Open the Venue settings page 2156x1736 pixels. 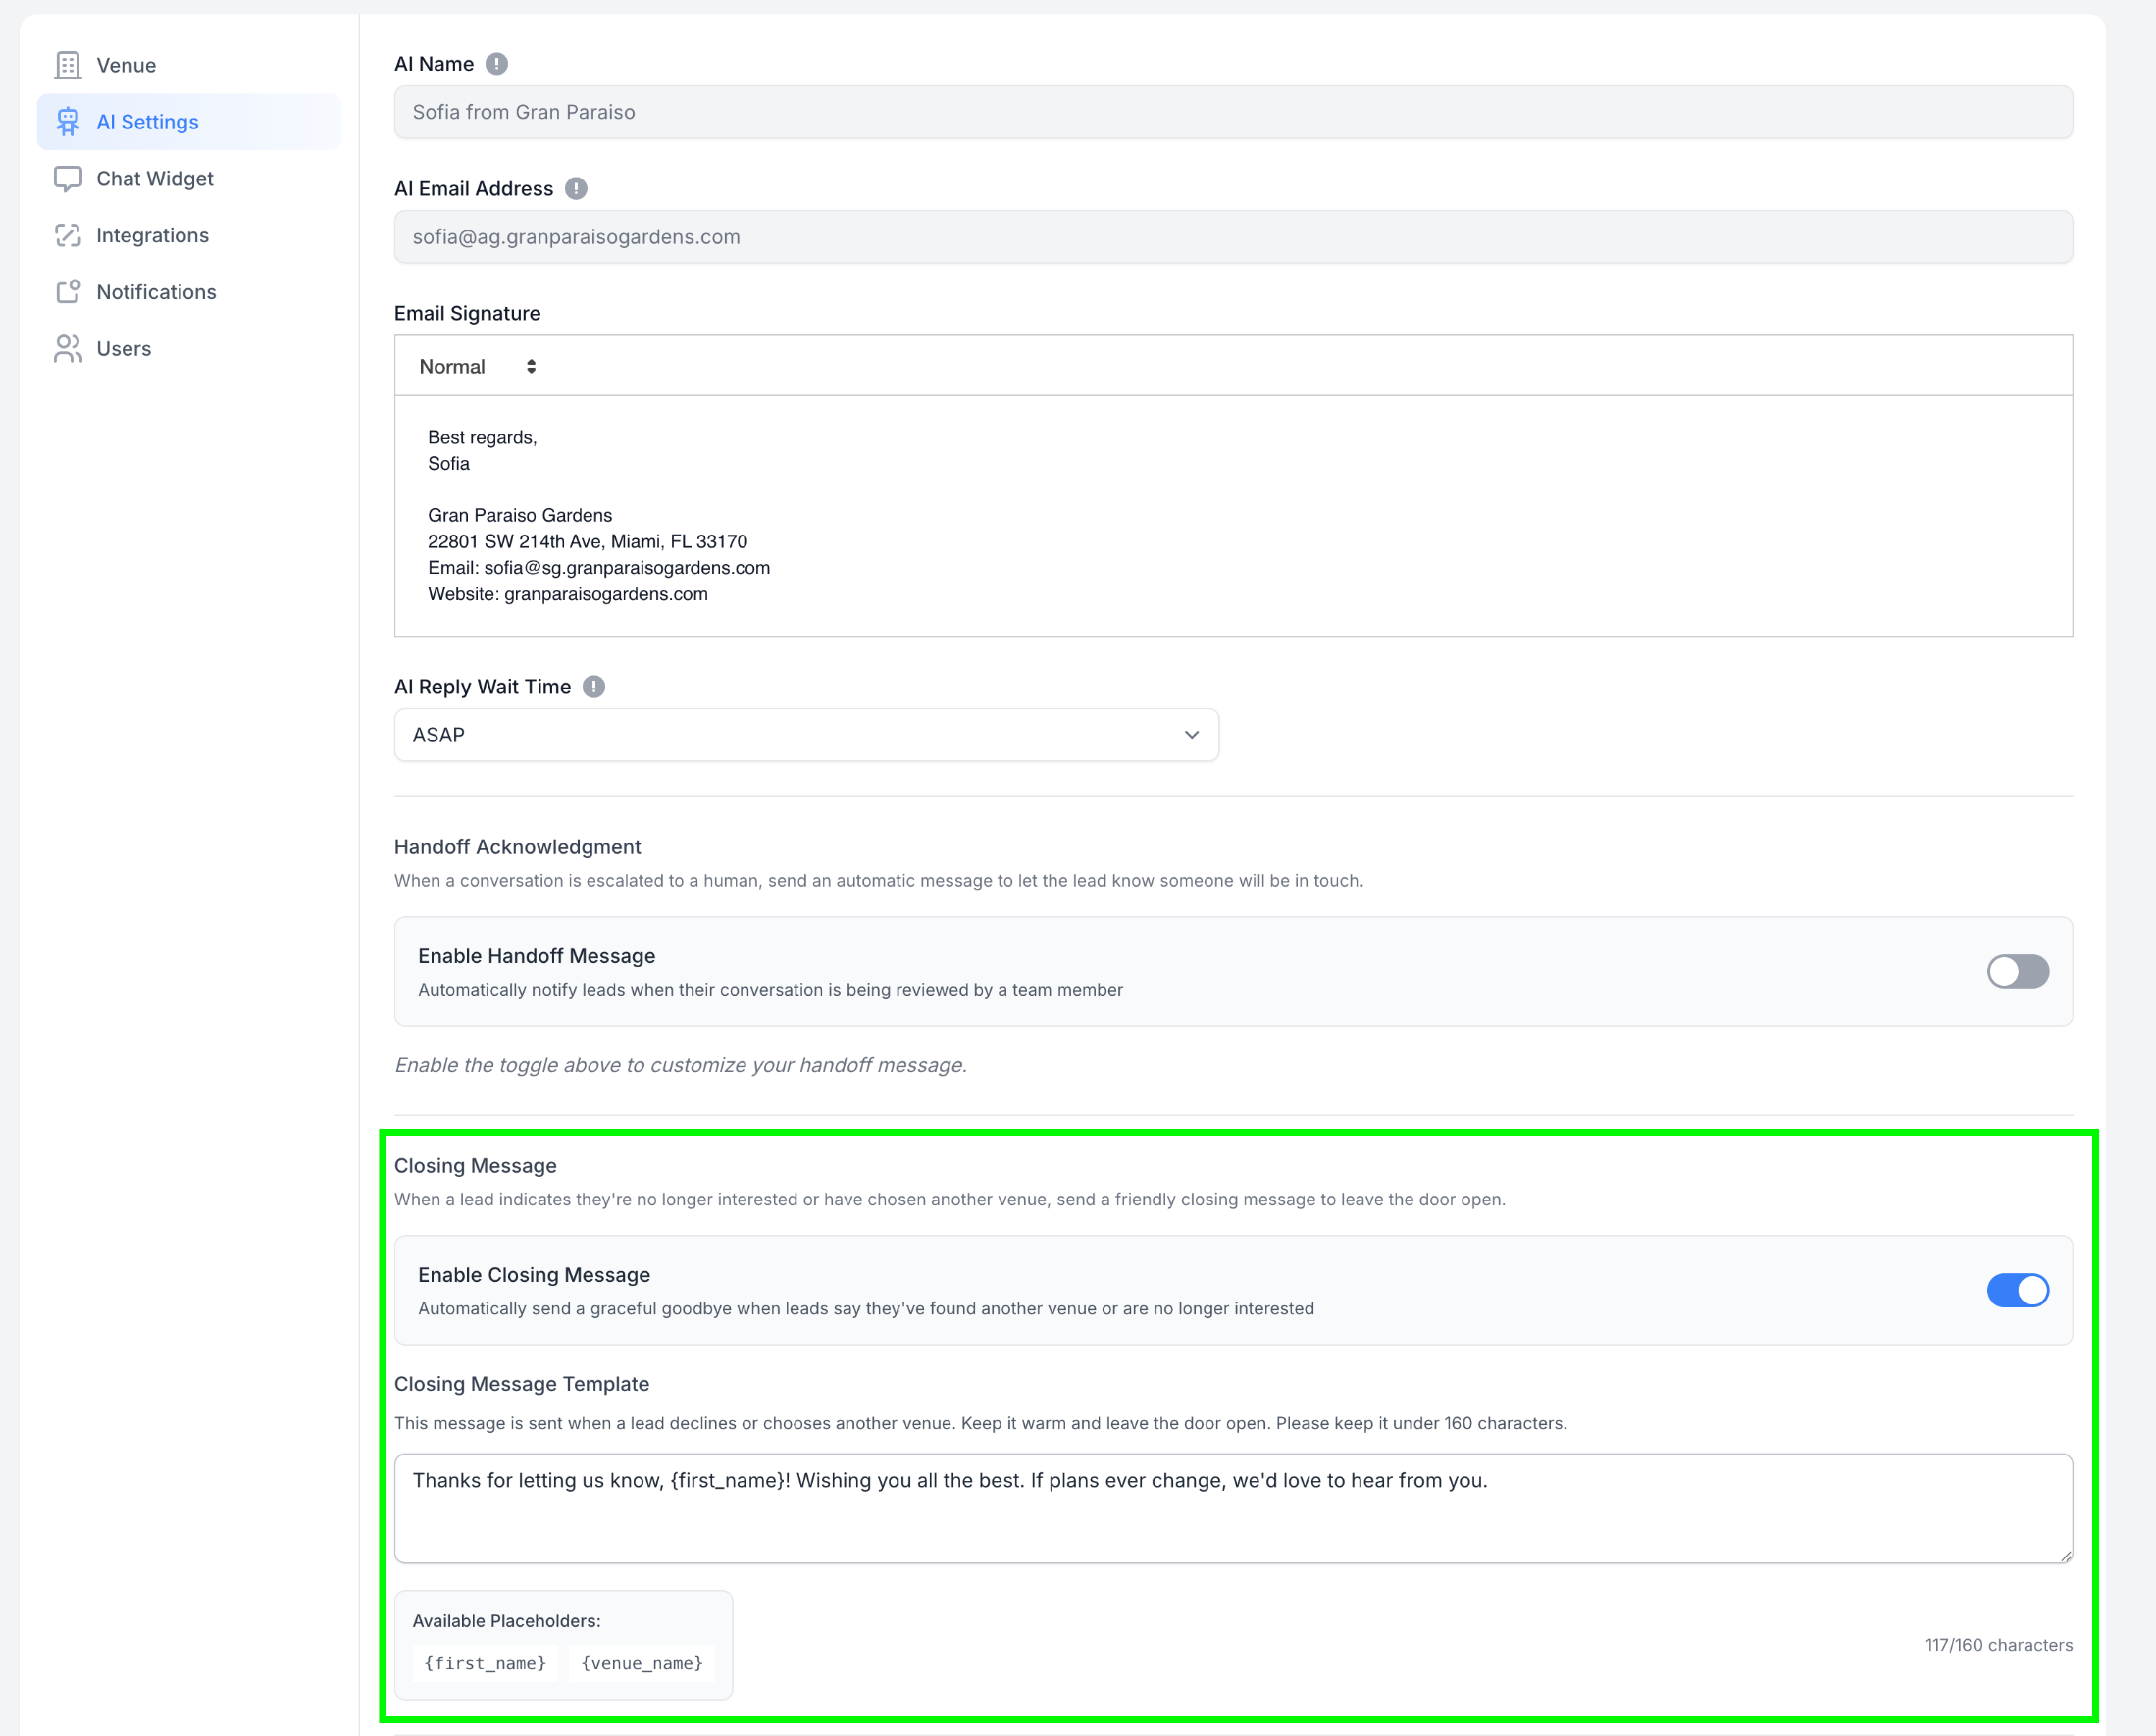pos(126,65)
